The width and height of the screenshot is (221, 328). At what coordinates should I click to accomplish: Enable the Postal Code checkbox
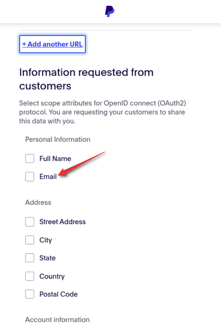coord(30,294)
